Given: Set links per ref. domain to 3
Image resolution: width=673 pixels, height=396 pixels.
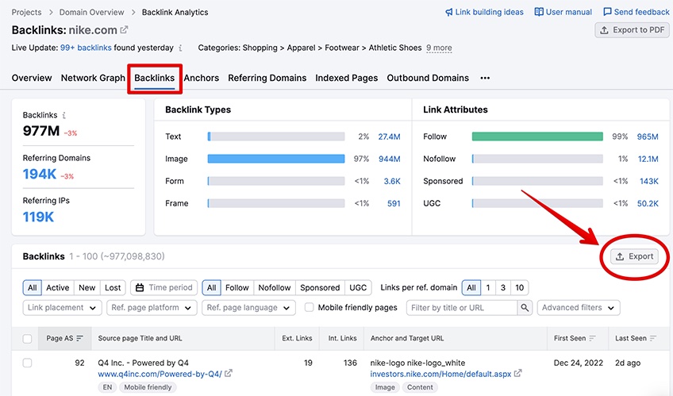Looking at the screenshot, I should (503, 288).
